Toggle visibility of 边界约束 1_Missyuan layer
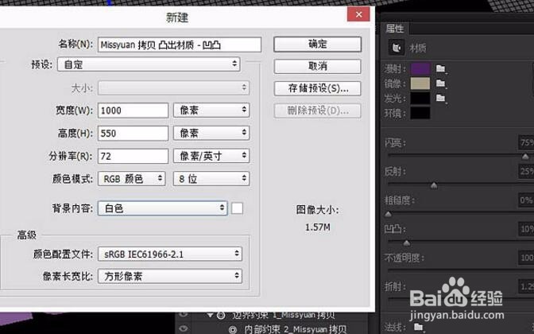 coord(184,314)
